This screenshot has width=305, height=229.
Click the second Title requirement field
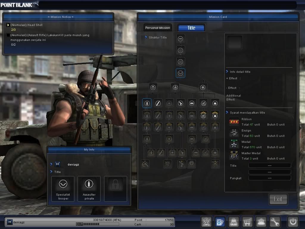pos(270,172)
